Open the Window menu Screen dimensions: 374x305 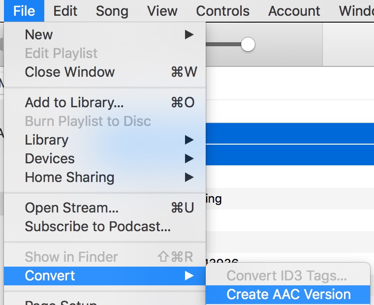[x=356, y=11]
